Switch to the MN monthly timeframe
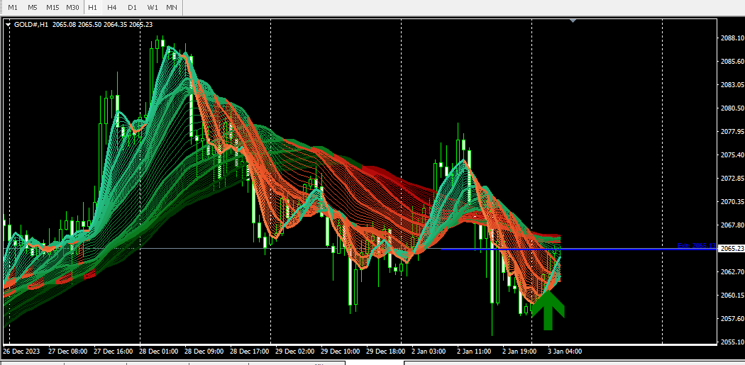This screenshot has height=365, width=745. coord(172,7)
